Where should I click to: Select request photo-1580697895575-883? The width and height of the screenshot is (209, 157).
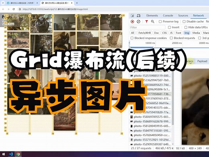tap(150, 117)
